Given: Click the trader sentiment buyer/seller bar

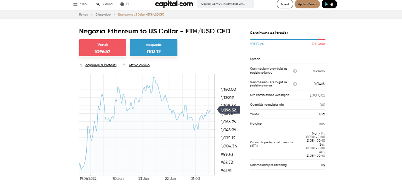Looking at the screenshot, I should 288,40.
